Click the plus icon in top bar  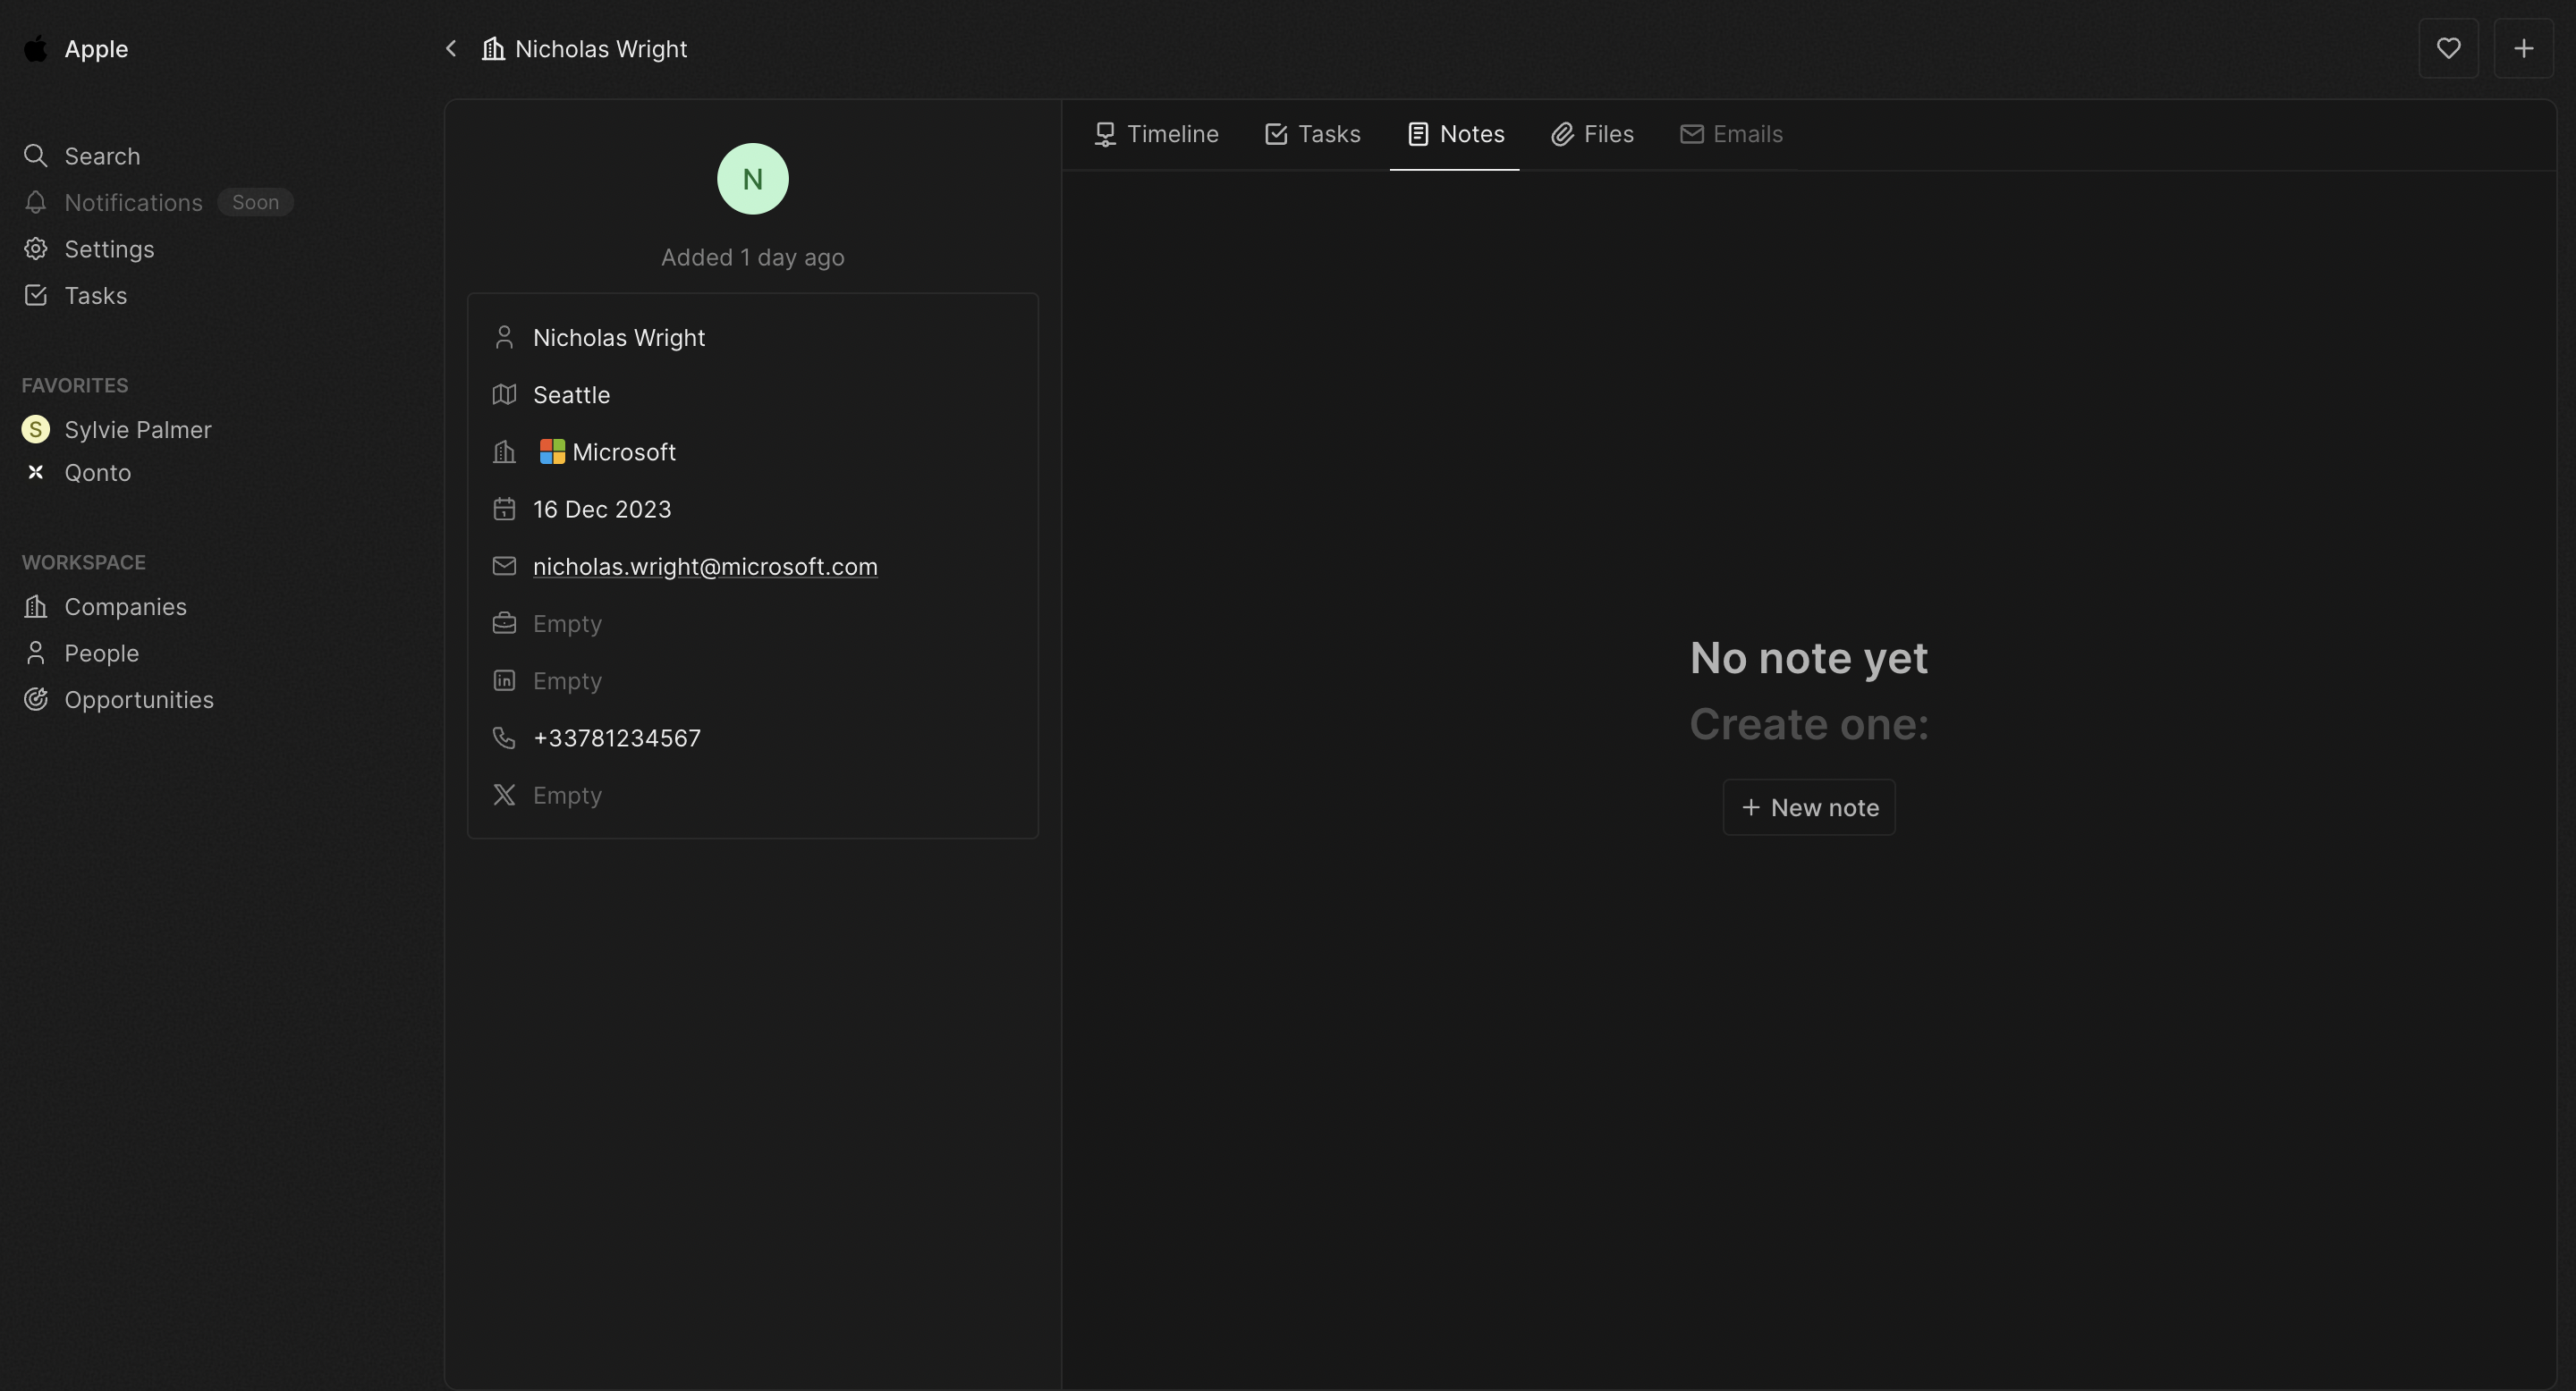pos(2522,48)
